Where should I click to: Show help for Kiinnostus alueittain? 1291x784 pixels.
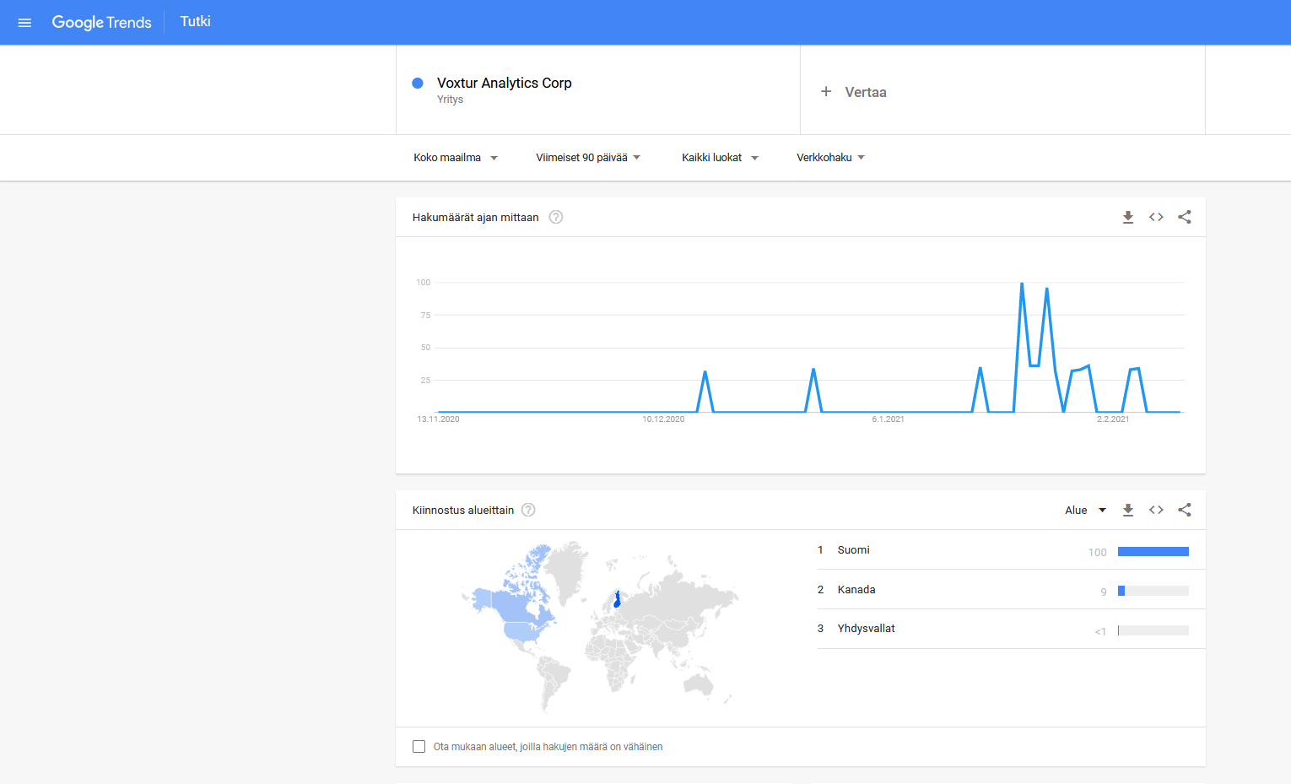tap(528, 511)
